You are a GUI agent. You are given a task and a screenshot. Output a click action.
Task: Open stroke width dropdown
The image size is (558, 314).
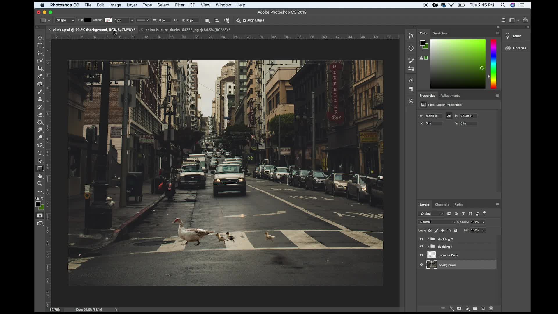tap(131, 20)
